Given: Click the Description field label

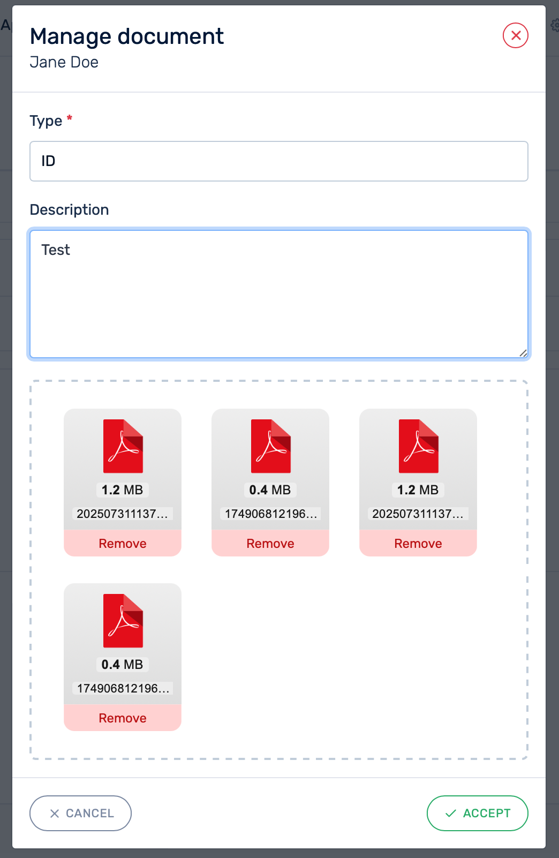Looking at the screenshot, I should [x=70, y=210].
